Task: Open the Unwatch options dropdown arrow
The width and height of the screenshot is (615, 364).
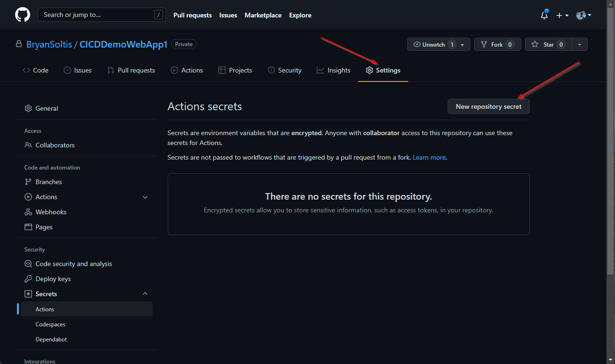Action: click(462, 45)
